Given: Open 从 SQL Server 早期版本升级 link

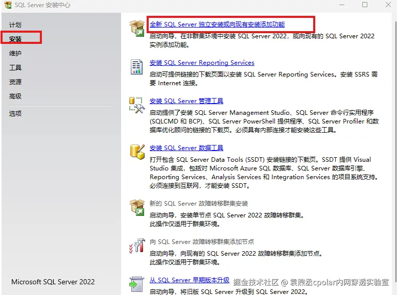Looking at the screenshot, I should tap(190, 280).
